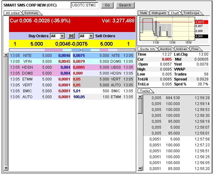The height and width of the screenshot is (174, 214).
Task: Show the Stats tab
Action: 143,13
